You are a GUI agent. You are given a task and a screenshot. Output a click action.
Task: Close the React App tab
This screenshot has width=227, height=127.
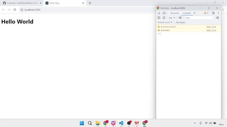83,3
